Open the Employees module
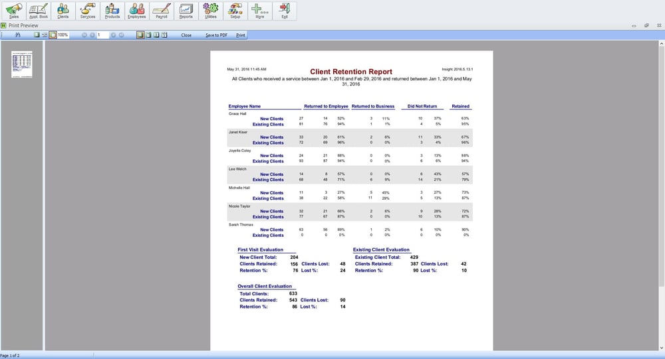This screenshot has width=665, height=359. (137, 11)
